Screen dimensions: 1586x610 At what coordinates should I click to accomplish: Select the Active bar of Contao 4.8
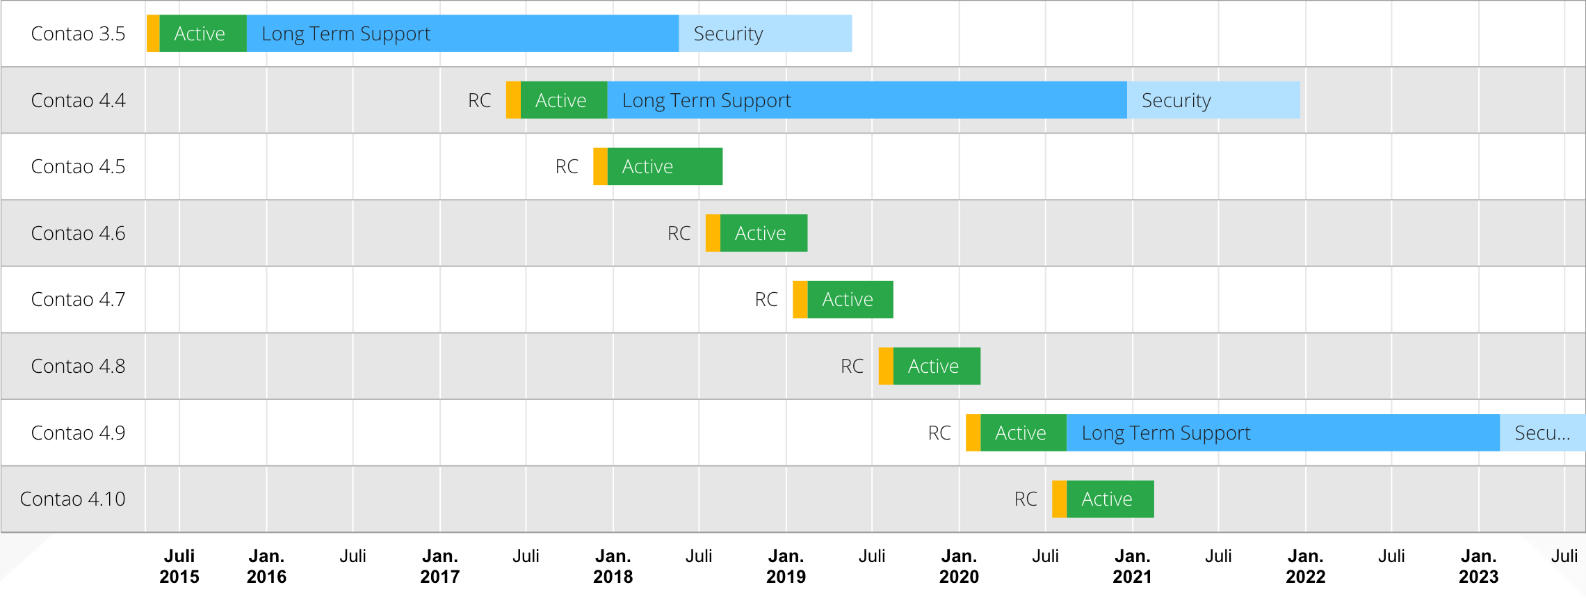pos(937,366)
